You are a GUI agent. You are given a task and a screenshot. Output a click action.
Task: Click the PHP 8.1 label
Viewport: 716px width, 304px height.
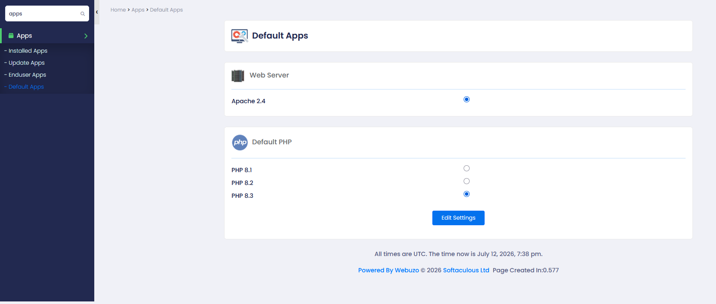(x=242, y=170)
